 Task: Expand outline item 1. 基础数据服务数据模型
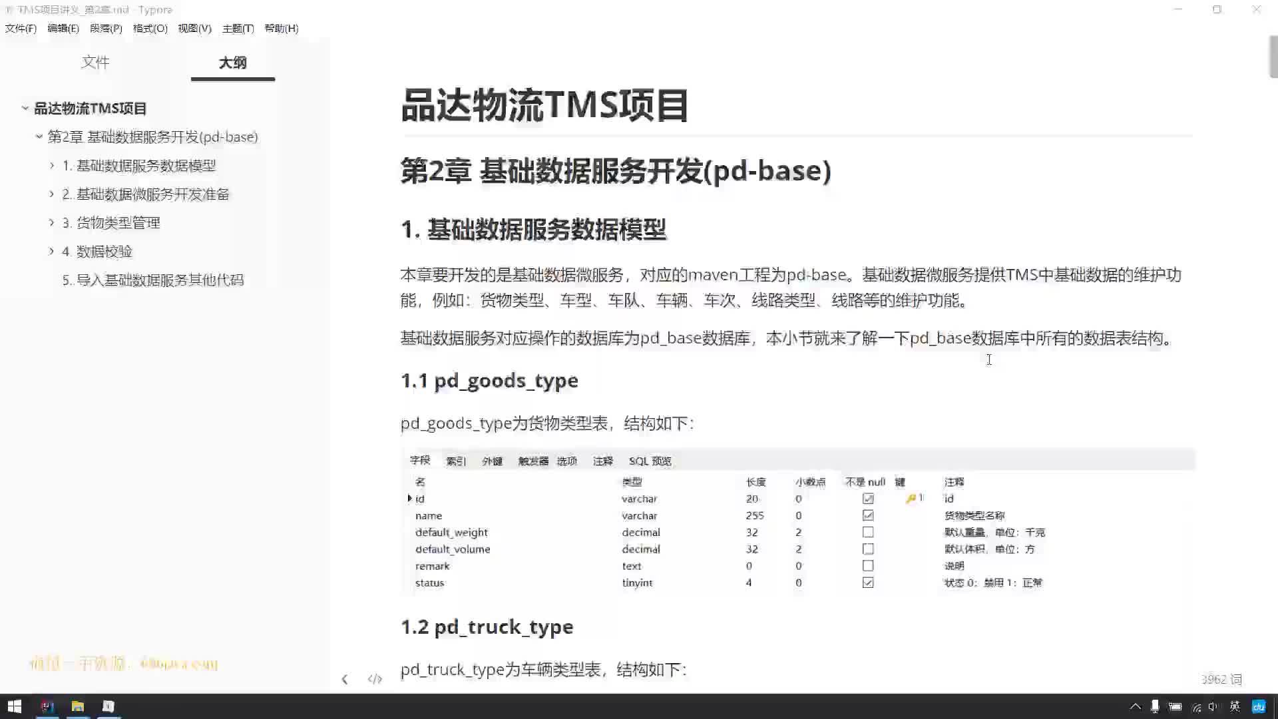(x=52, y=165)
